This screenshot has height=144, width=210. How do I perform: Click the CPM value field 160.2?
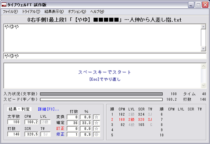[32, 122]
